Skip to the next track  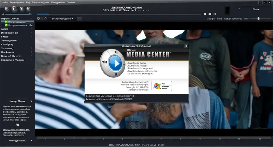pos(29,8)
